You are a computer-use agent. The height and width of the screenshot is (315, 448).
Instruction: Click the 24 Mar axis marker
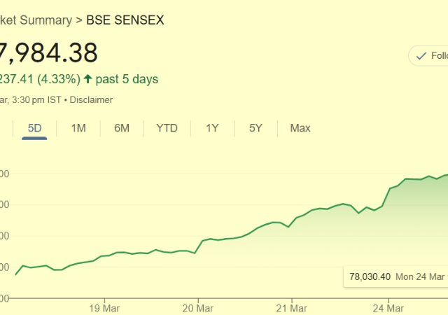pos(388,308)
